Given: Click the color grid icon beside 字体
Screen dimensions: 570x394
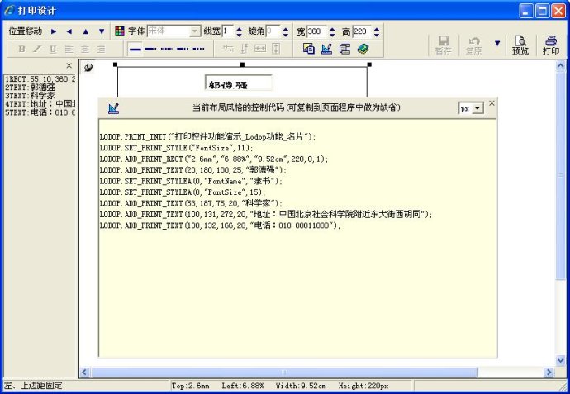Looking at the screenshot, I should pyautogui.click(x=119, y=31).
